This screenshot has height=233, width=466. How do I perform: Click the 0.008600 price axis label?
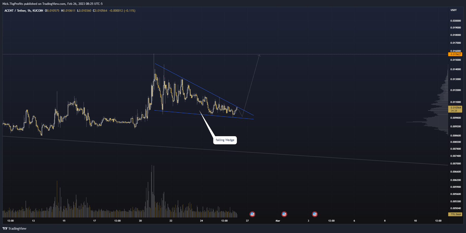(x=456, y=136)
